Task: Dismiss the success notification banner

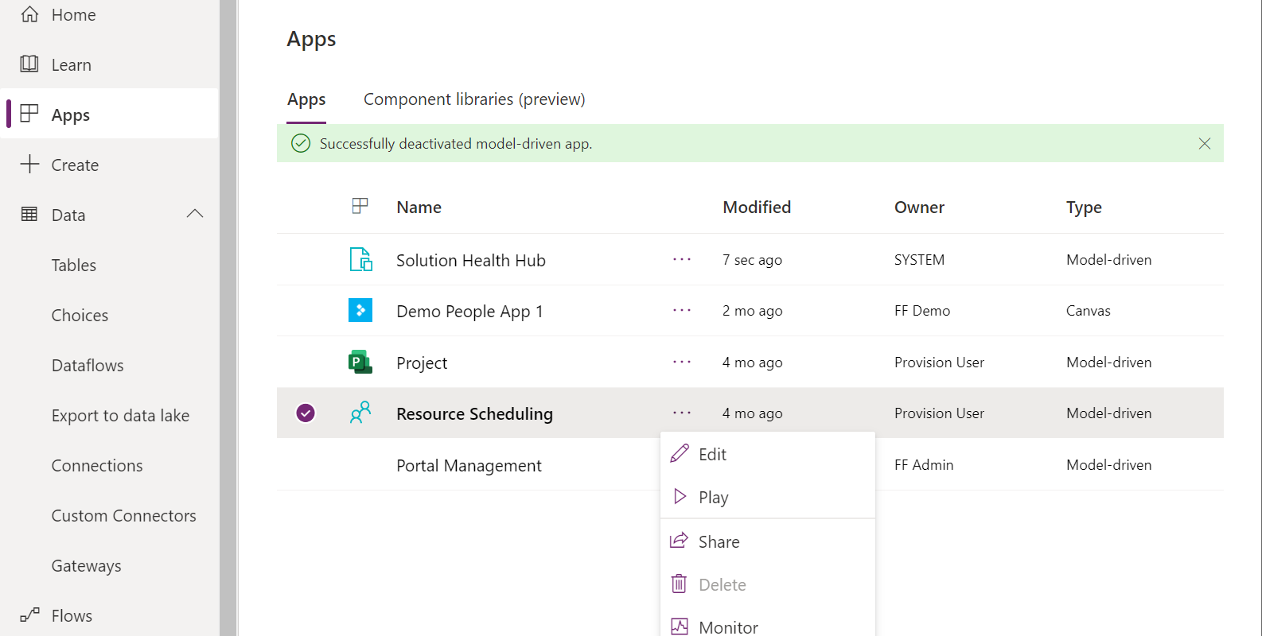Action: (x=1205, y=143)
